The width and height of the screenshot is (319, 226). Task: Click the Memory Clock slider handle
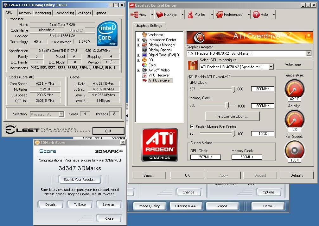227,105
